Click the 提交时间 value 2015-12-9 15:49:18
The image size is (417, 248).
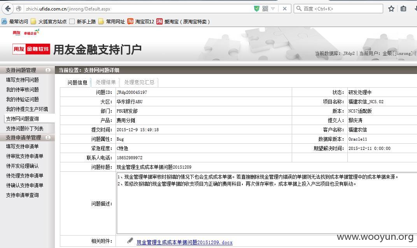138,130
